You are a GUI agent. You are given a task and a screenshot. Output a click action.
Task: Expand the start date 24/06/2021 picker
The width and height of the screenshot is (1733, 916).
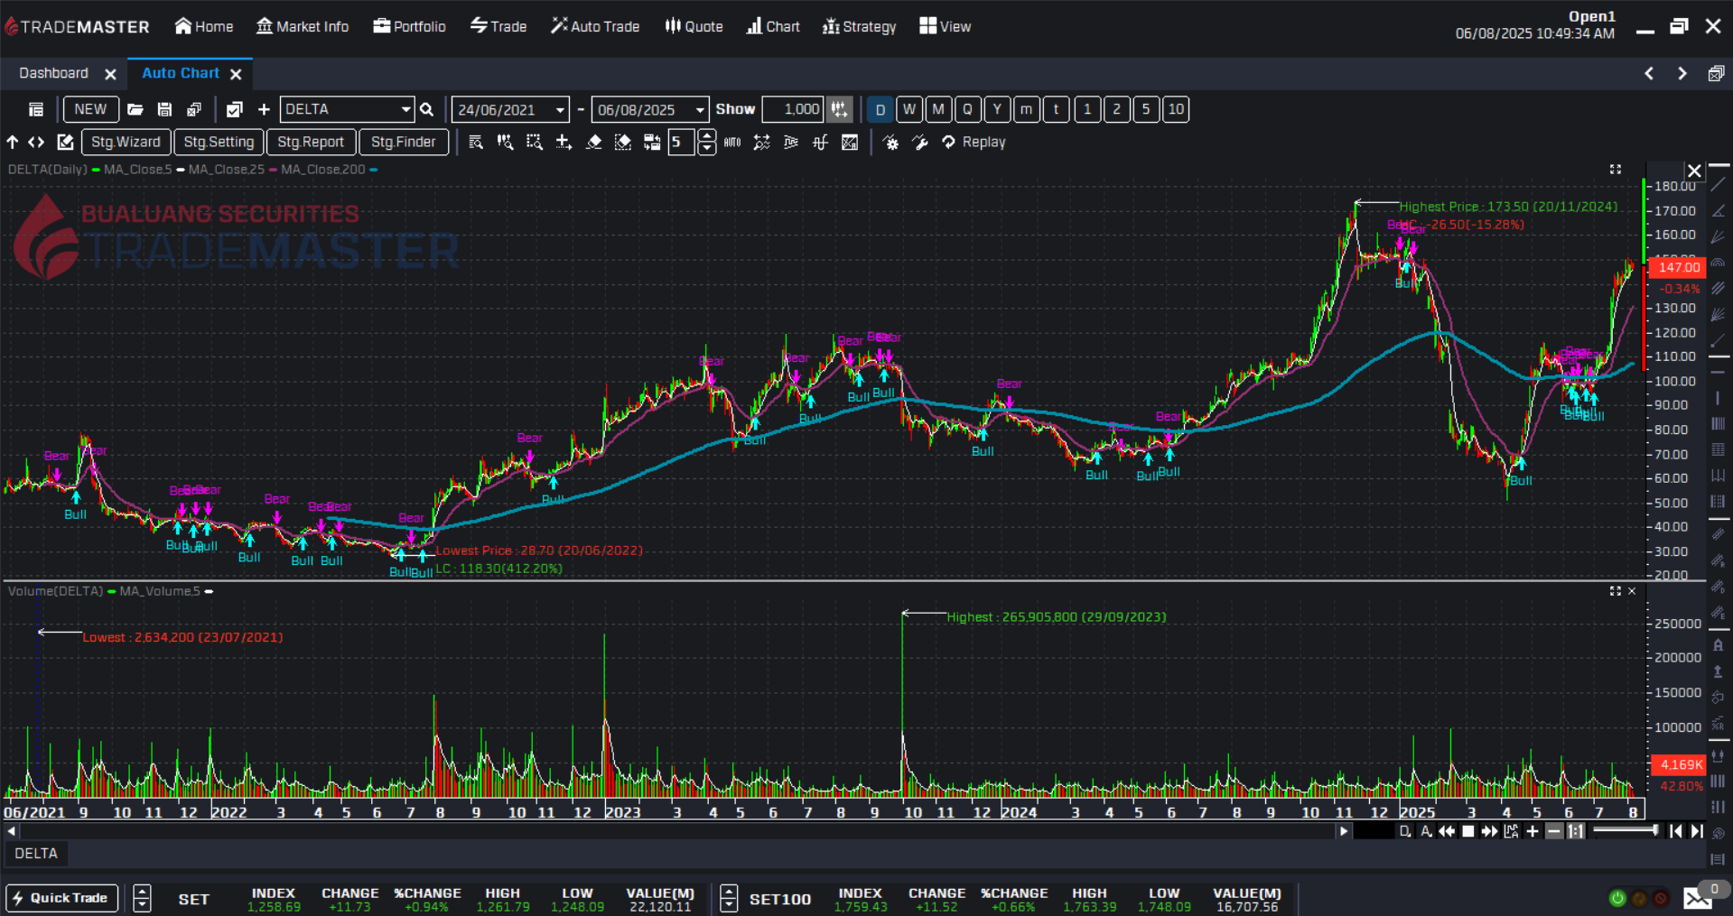[x=560, y=109]
